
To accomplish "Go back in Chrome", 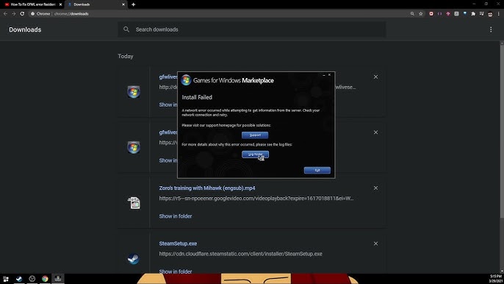I will point(5,14).
